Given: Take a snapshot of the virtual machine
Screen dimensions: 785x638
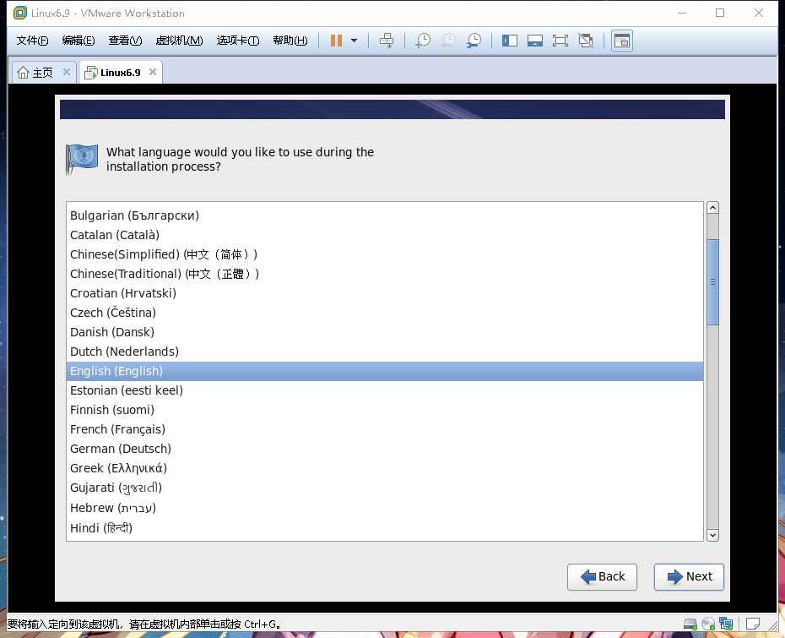Looking at the screenshot, I should [x=423, y=41].
